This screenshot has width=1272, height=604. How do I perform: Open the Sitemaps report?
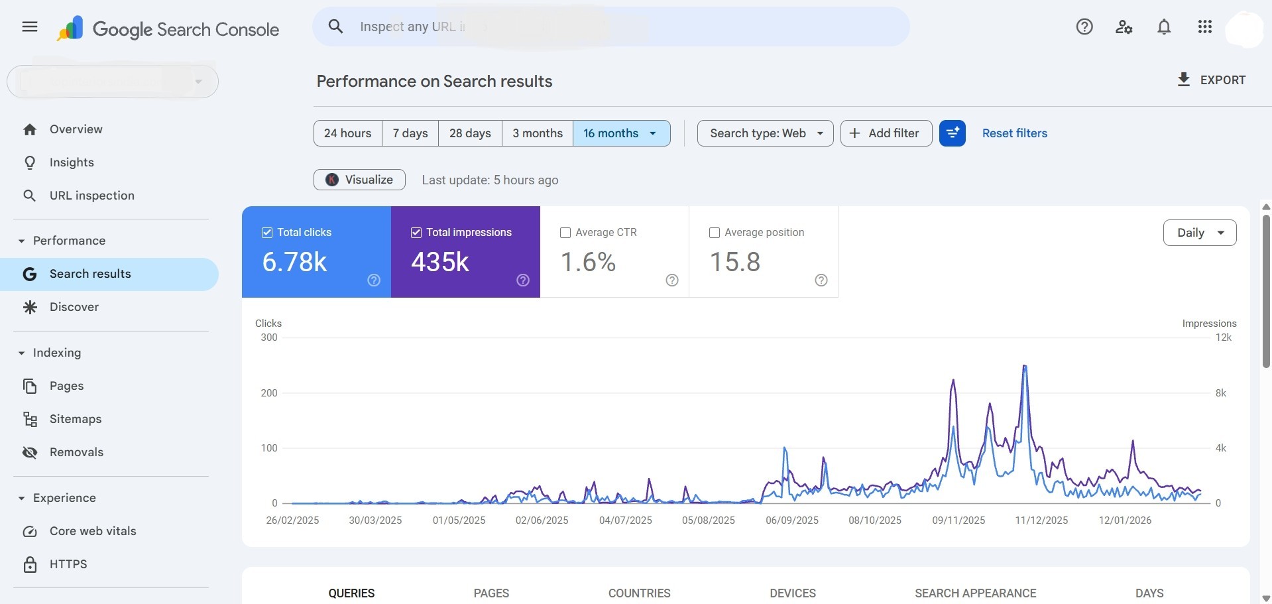[76, 418]
